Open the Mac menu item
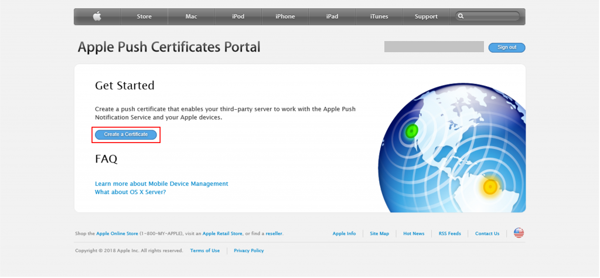 pyautogui.click(x=191, y=16)
